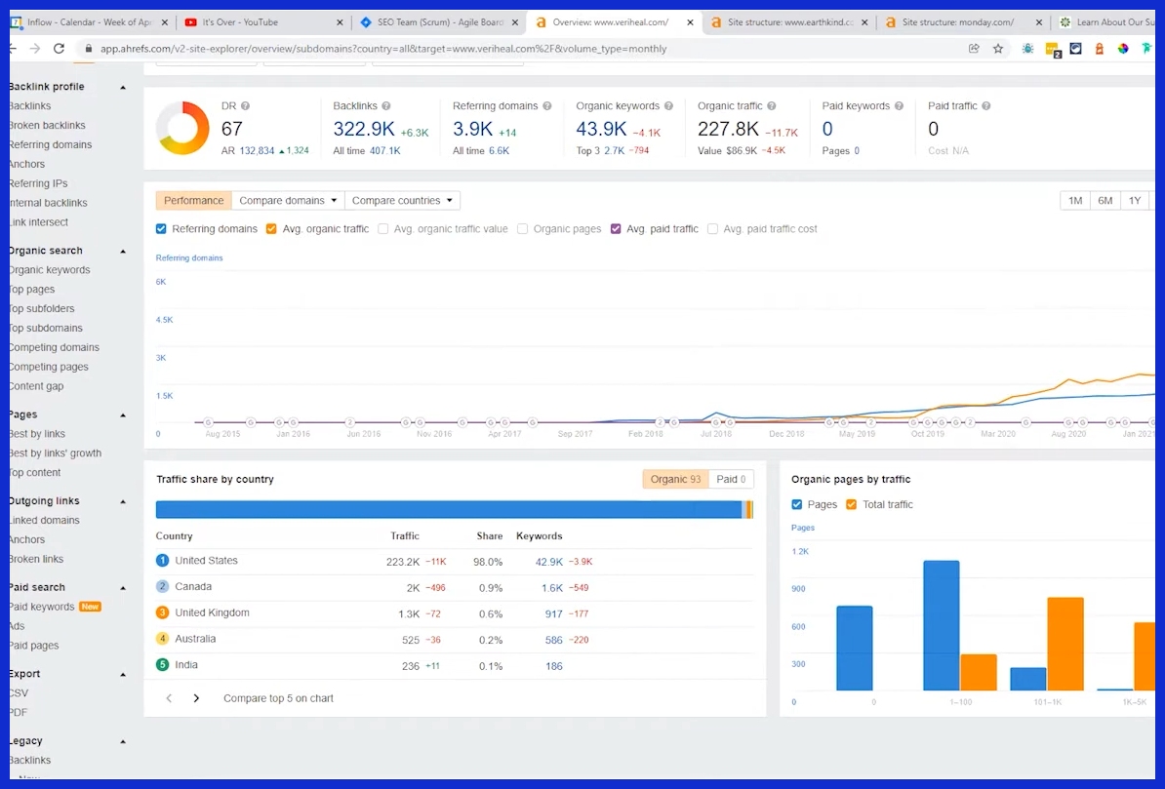Go to previous page of country table
This screenshot has width=1165, height=789.
pos(169,698)
